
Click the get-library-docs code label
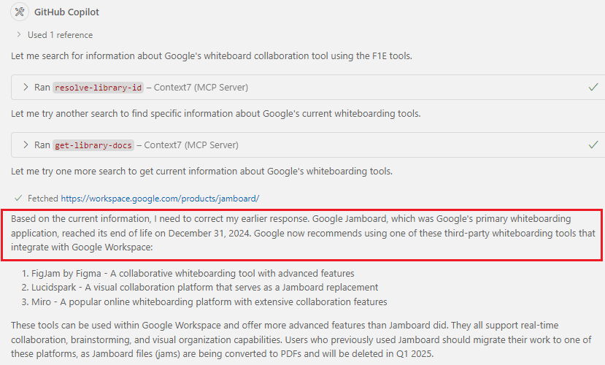coord(93,145)
